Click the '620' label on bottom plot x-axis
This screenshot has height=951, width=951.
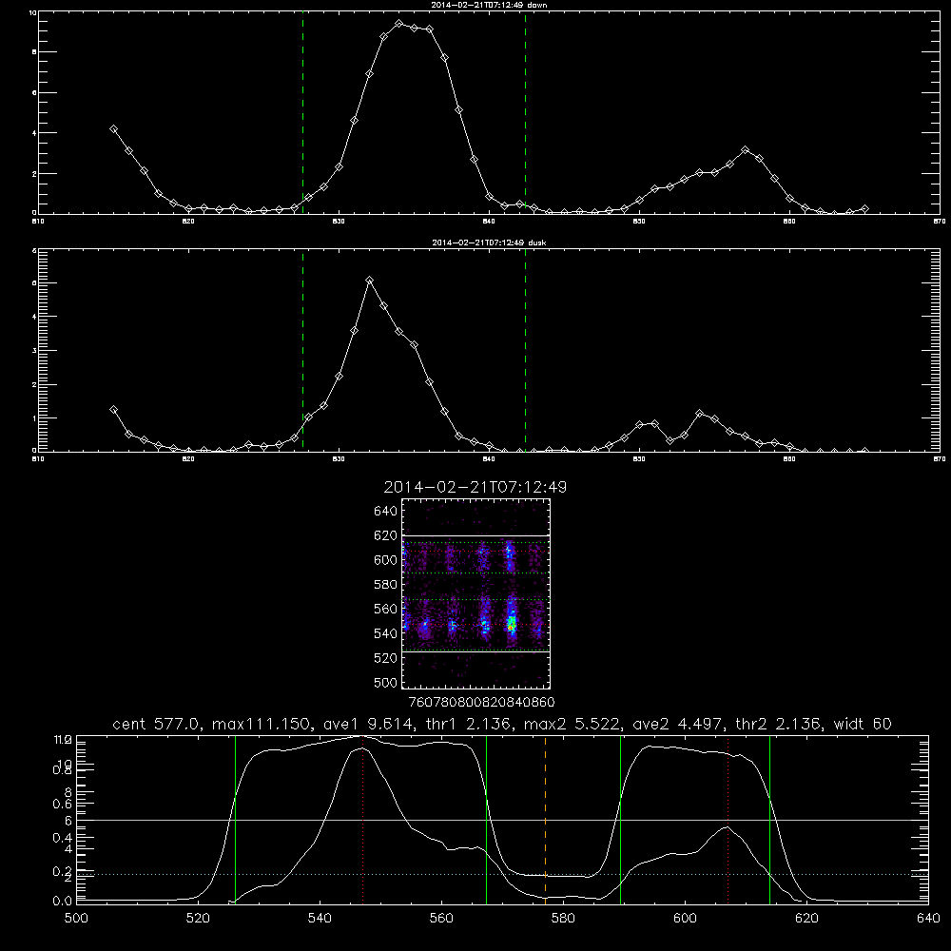click(806, 919)
